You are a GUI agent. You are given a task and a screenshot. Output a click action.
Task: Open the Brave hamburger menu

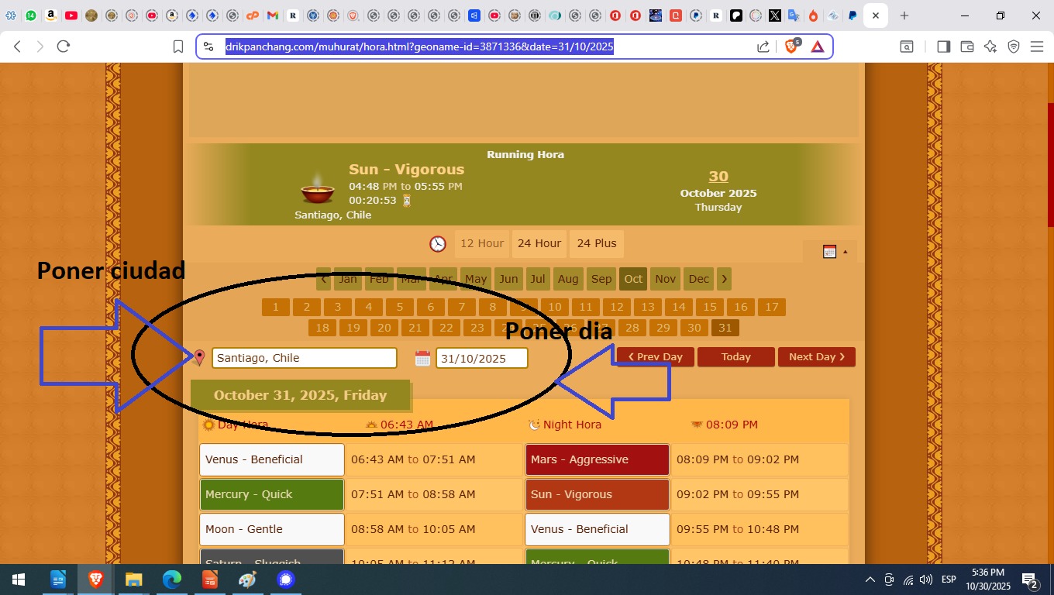(x=1037, y=46)
